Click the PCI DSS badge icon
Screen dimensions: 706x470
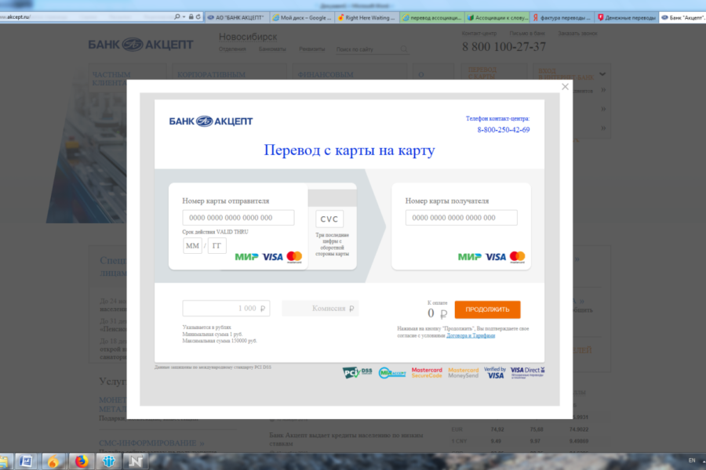click(357, 373)
